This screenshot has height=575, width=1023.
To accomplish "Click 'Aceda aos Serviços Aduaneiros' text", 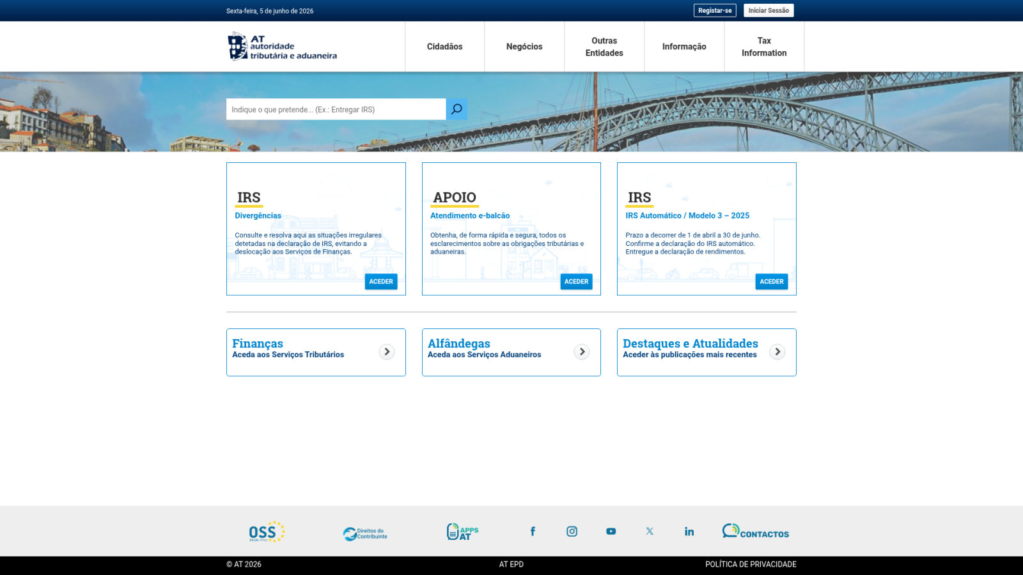I will click(485, 355).
